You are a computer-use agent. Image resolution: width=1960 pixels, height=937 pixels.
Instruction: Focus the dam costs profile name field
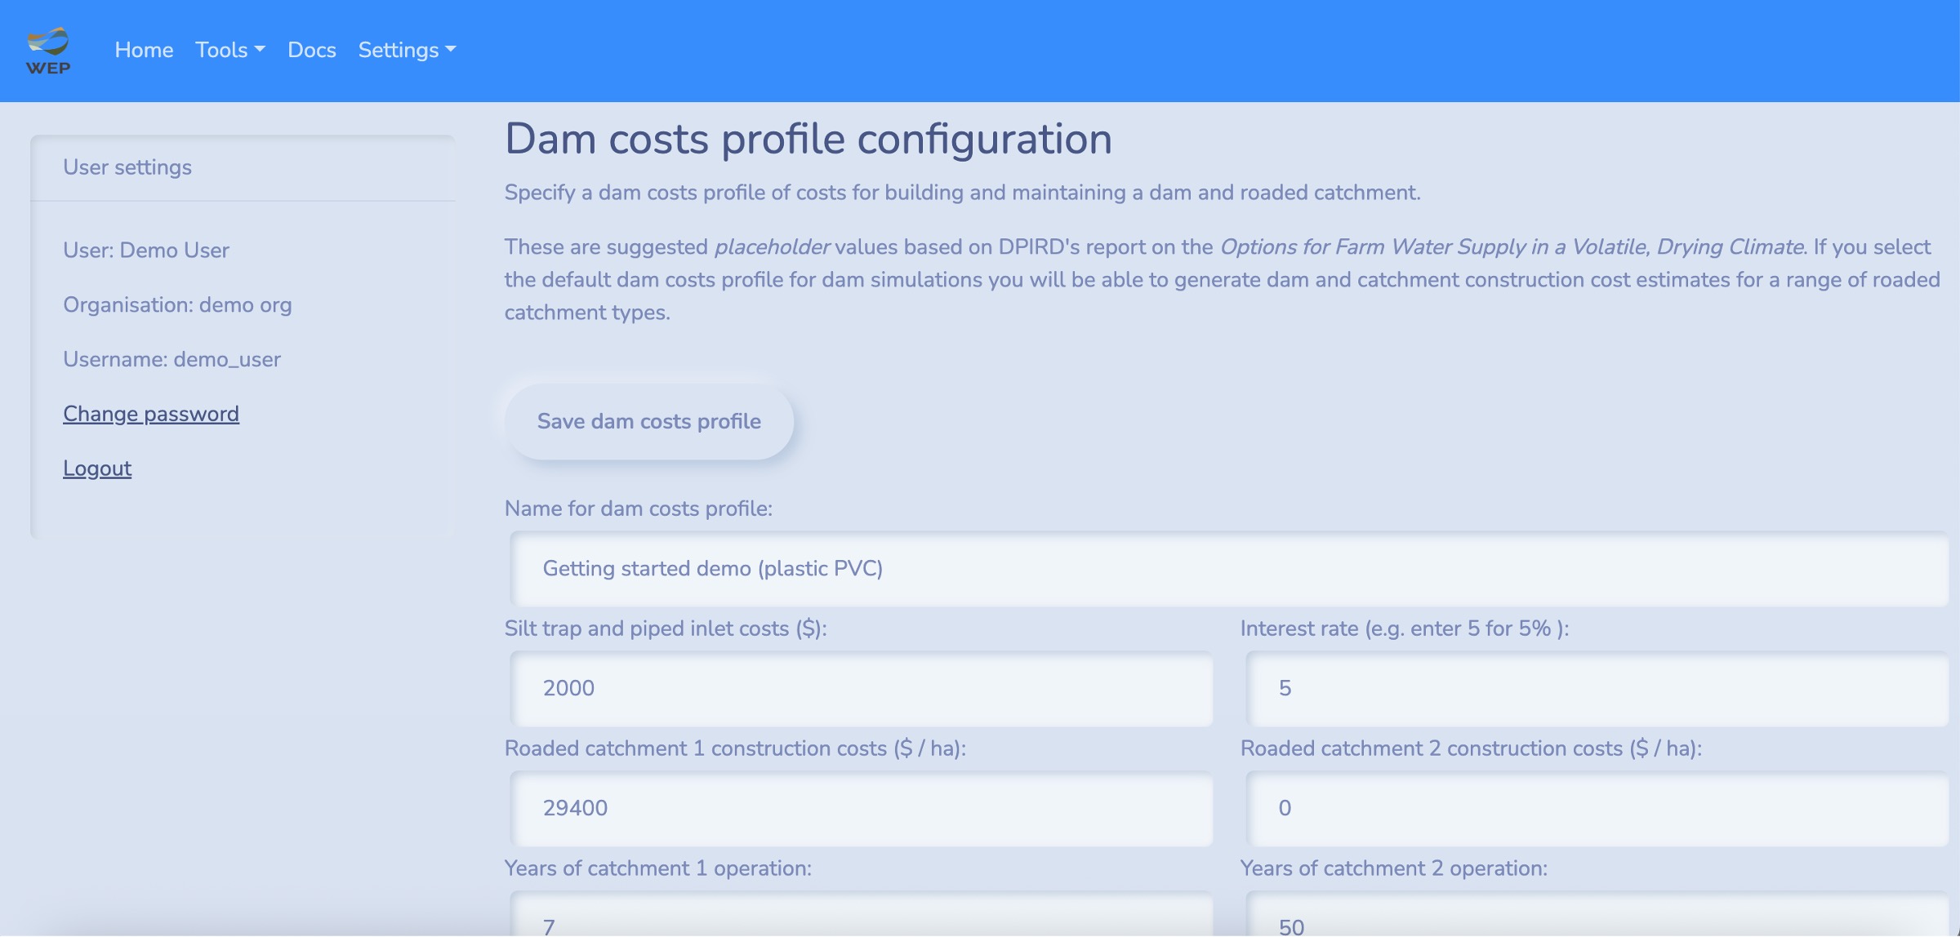click(1229, 569)
